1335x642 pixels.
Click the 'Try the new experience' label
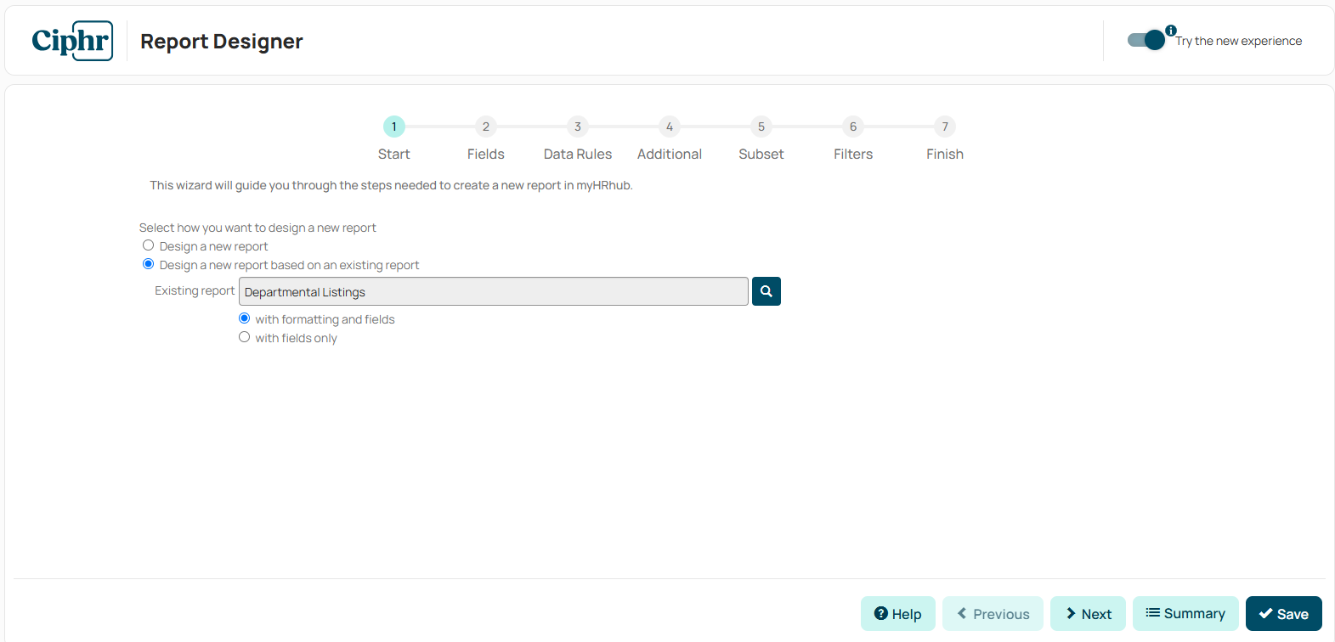1239,41
